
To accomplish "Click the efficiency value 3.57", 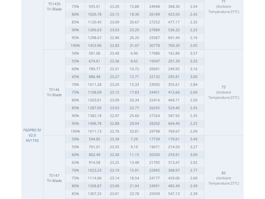I will tap(194, 53).
